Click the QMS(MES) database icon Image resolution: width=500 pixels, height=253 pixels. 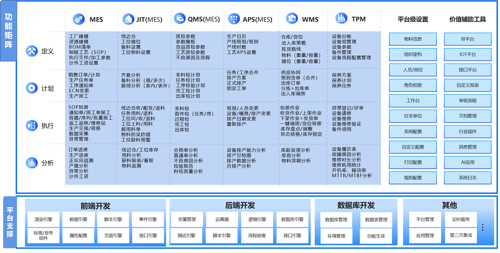point(180,19)
